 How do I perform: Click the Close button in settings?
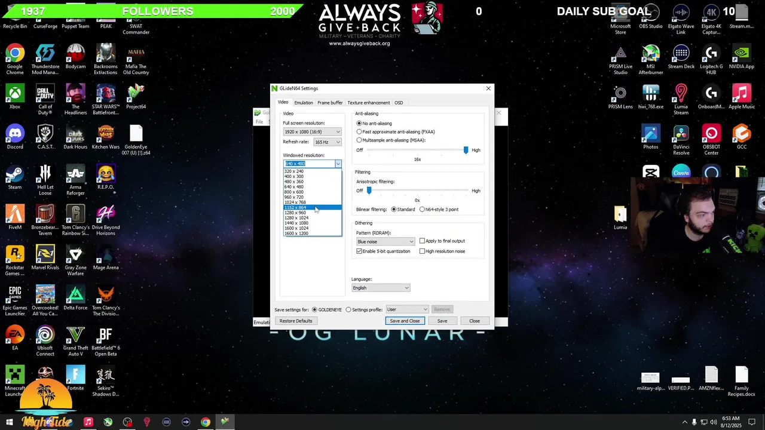click(474, 321)
